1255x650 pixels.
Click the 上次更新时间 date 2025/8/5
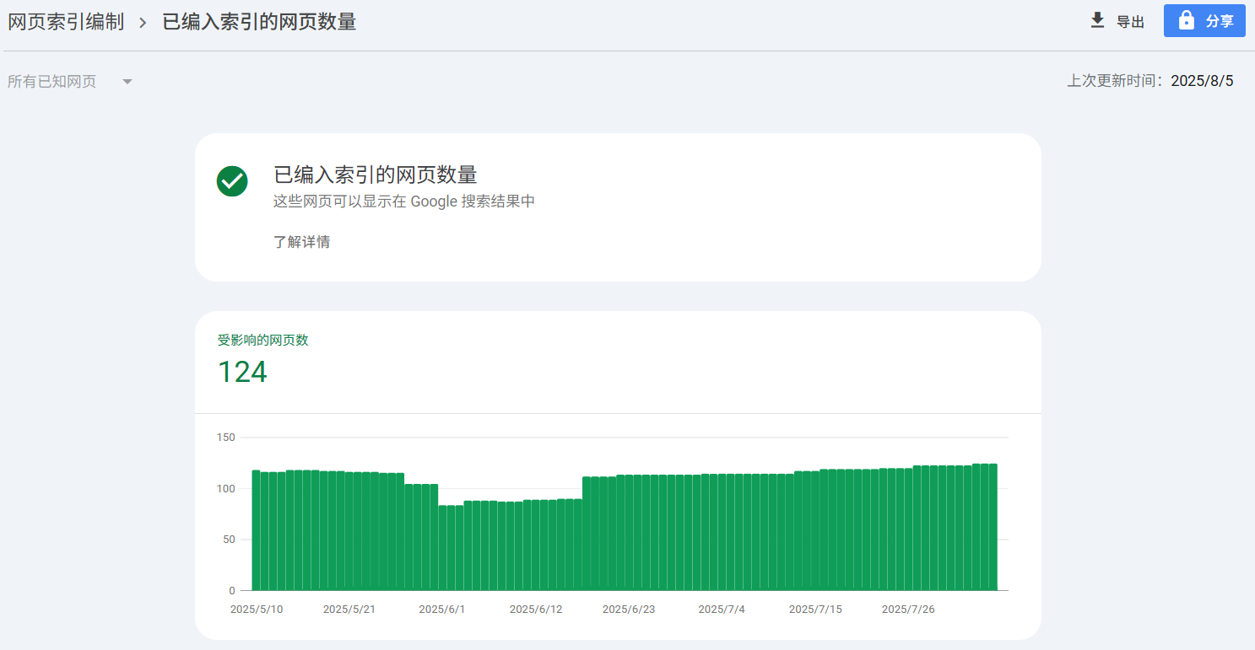pos(1202,81)
